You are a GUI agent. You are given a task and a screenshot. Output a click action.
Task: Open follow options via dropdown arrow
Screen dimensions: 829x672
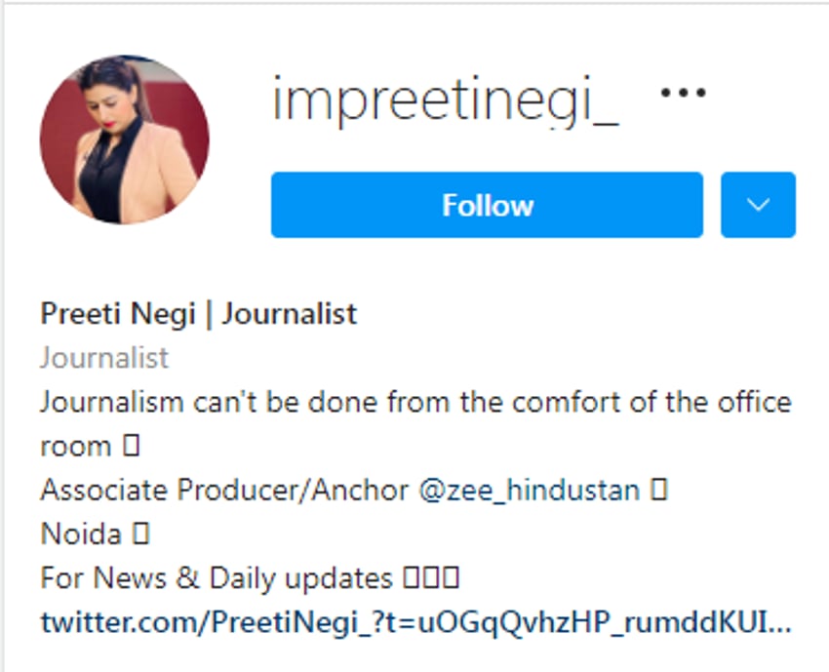pos(758,205)
